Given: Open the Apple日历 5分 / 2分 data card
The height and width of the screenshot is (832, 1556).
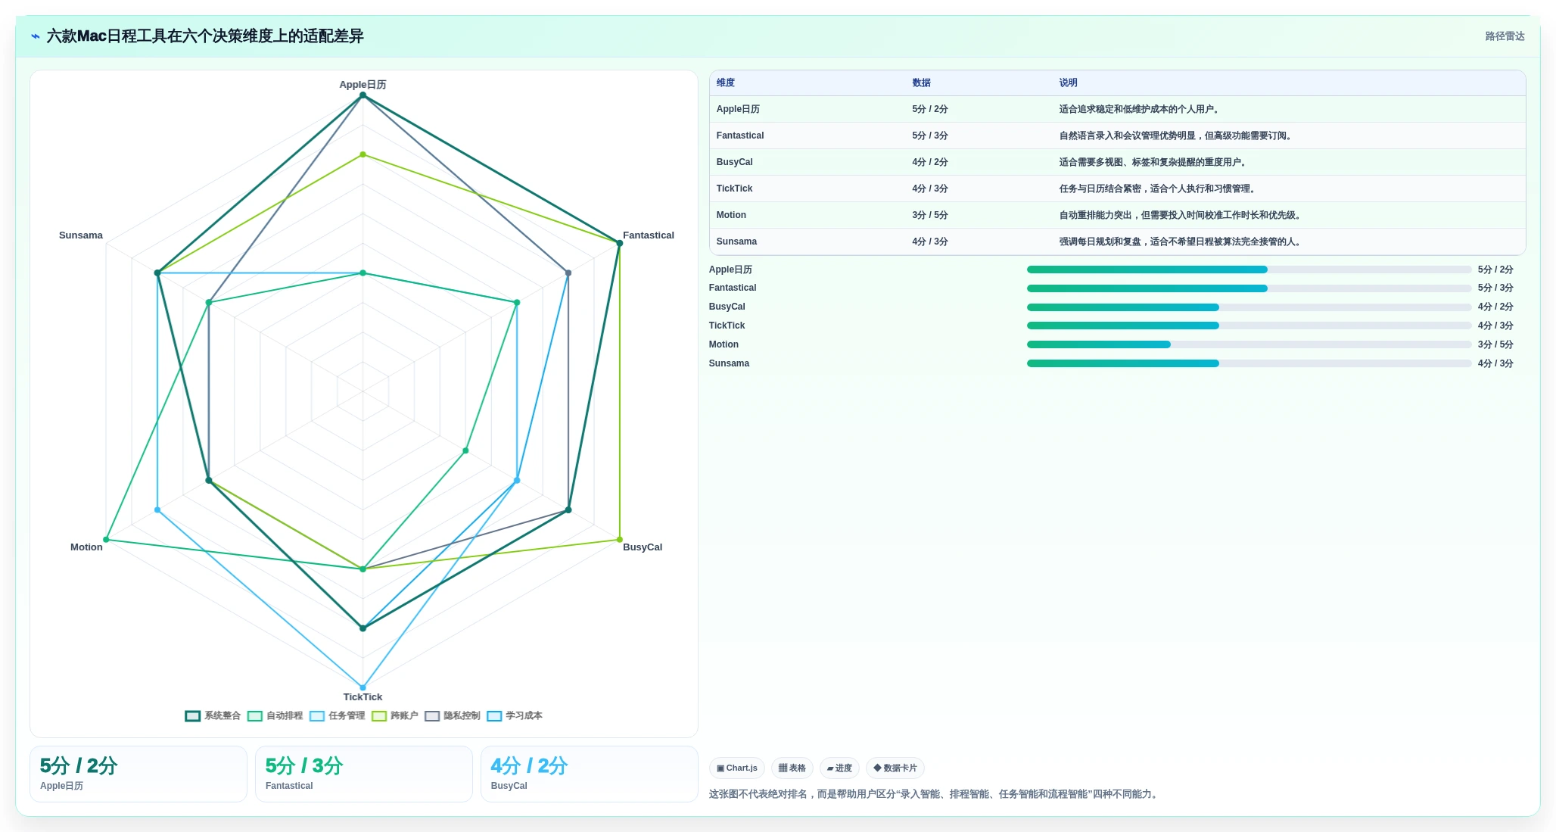Looking at the screenshot, I should click(x=138, y=774).
